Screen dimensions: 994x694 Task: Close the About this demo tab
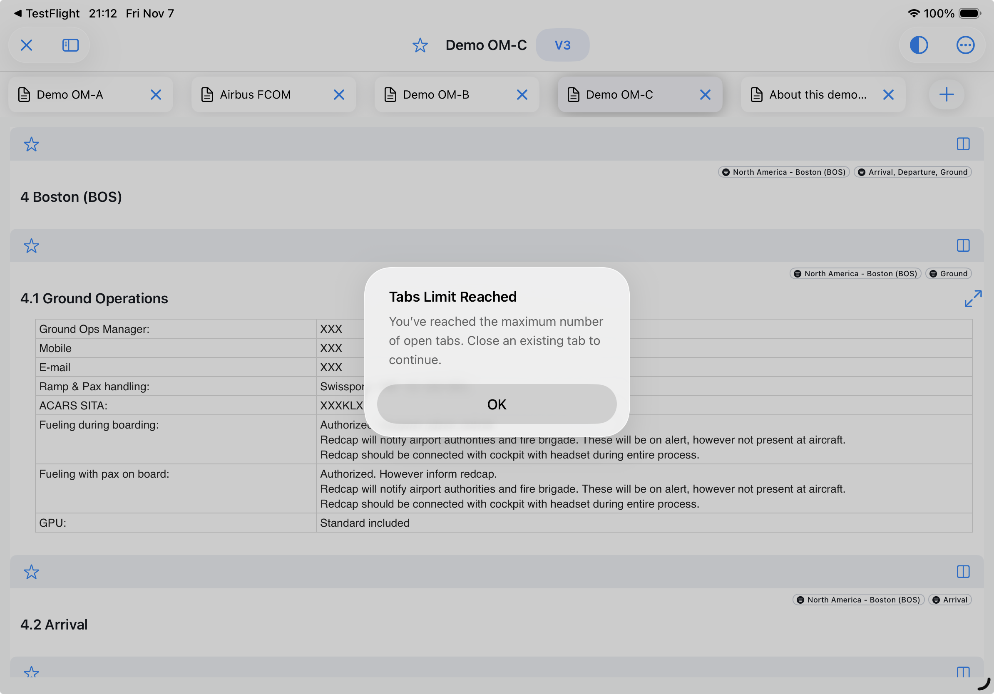pyautogui.click(x=888, y=95)
